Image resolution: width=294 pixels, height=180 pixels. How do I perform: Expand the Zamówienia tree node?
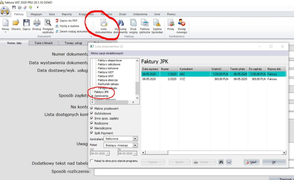point(92,96)
